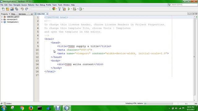
Task: Open Firefox from the taskbar
Action: (31, 108)
